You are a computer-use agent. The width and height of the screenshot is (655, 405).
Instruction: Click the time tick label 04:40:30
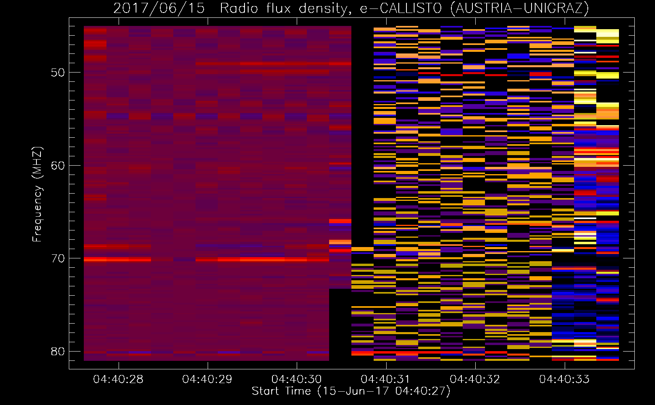coord(297,379)
